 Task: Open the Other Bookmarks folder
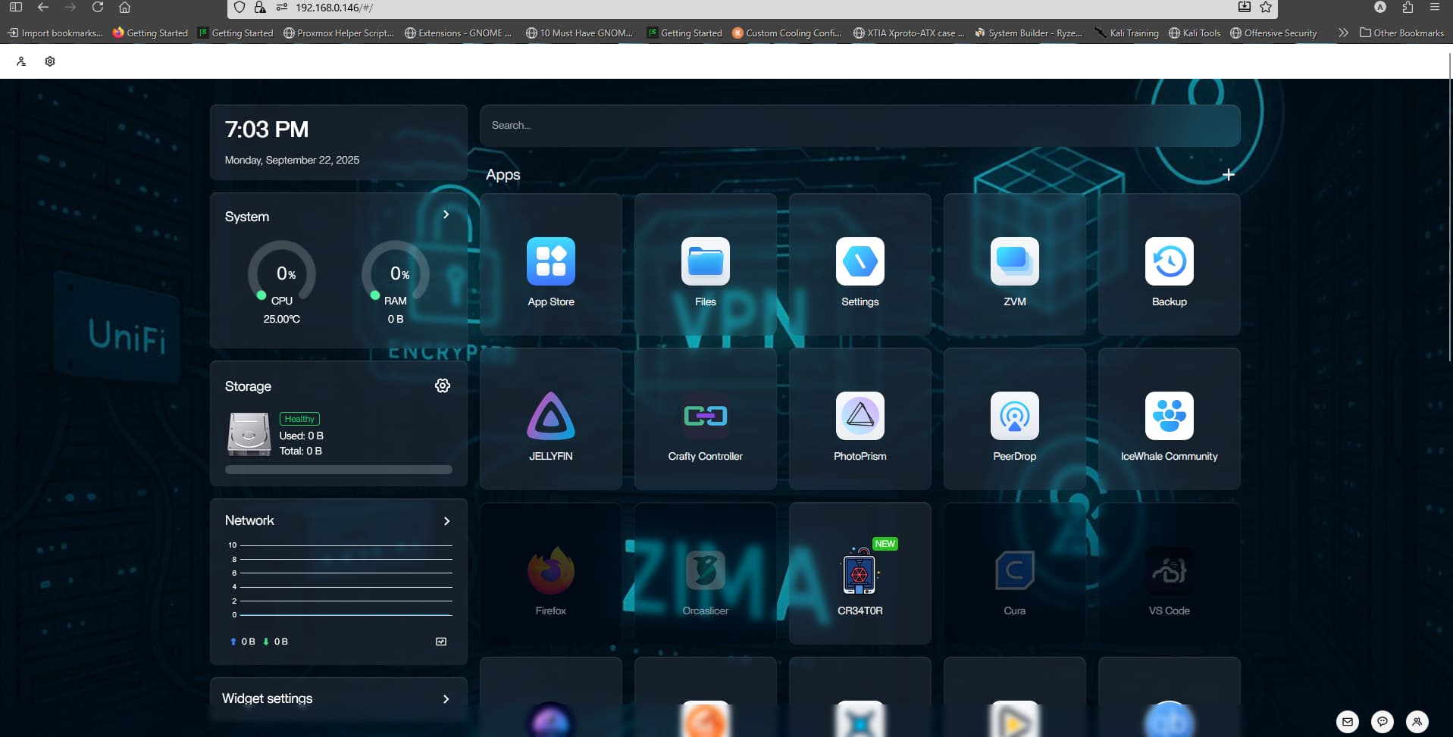coord(1401,33)
